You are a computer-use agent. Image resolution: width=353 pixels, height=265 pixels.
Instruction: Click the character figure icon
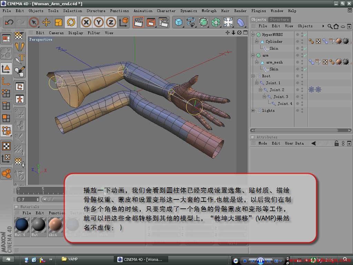click(20, 99)
